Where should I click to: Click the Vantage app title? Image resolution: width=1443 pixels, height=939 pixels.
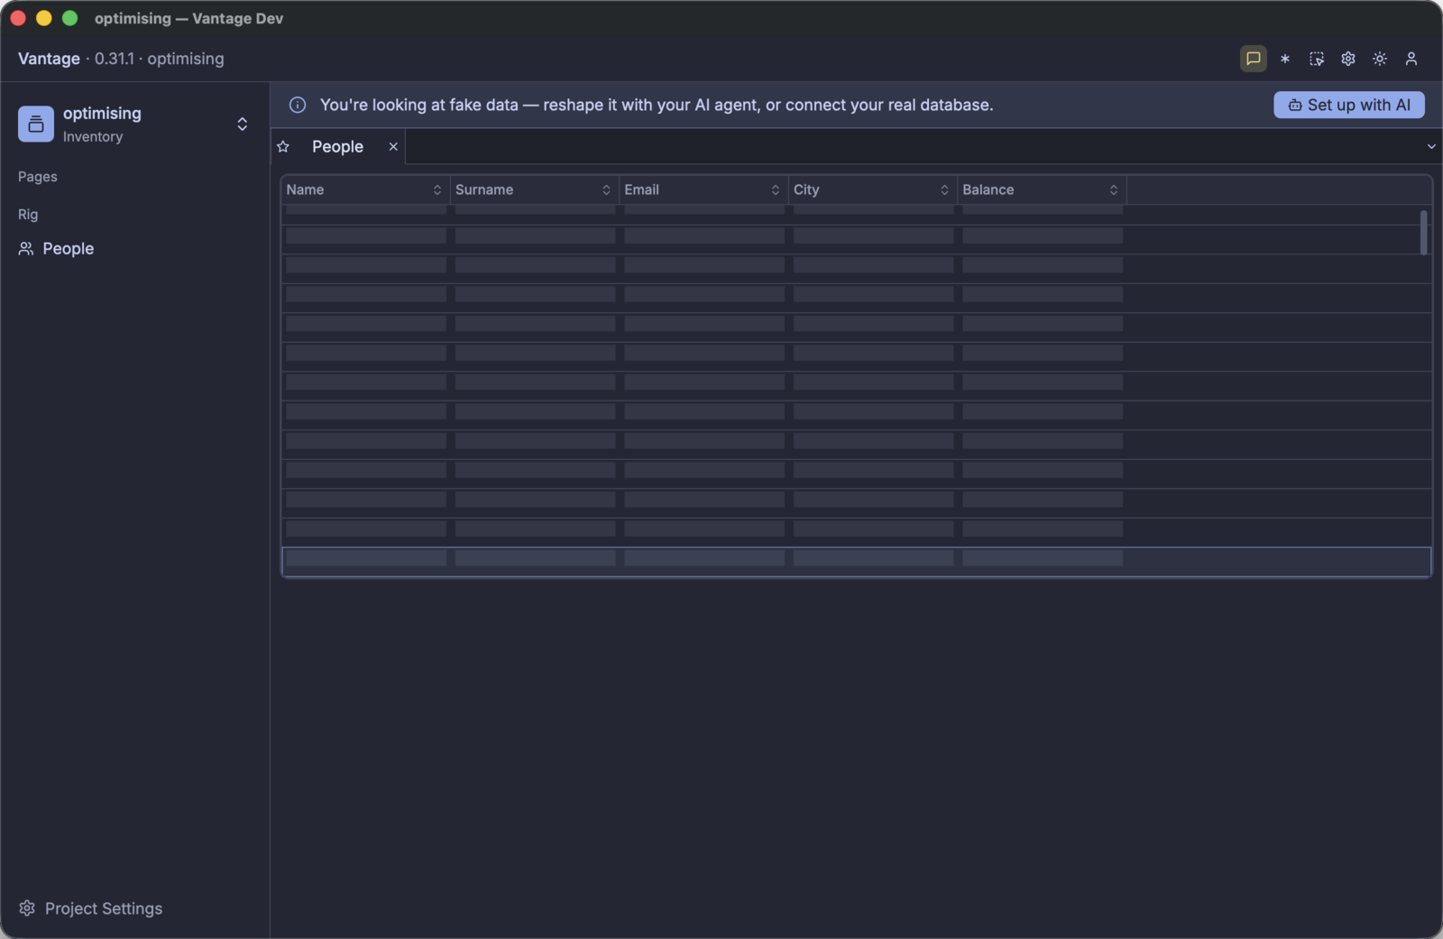click(x=49, y=59)
